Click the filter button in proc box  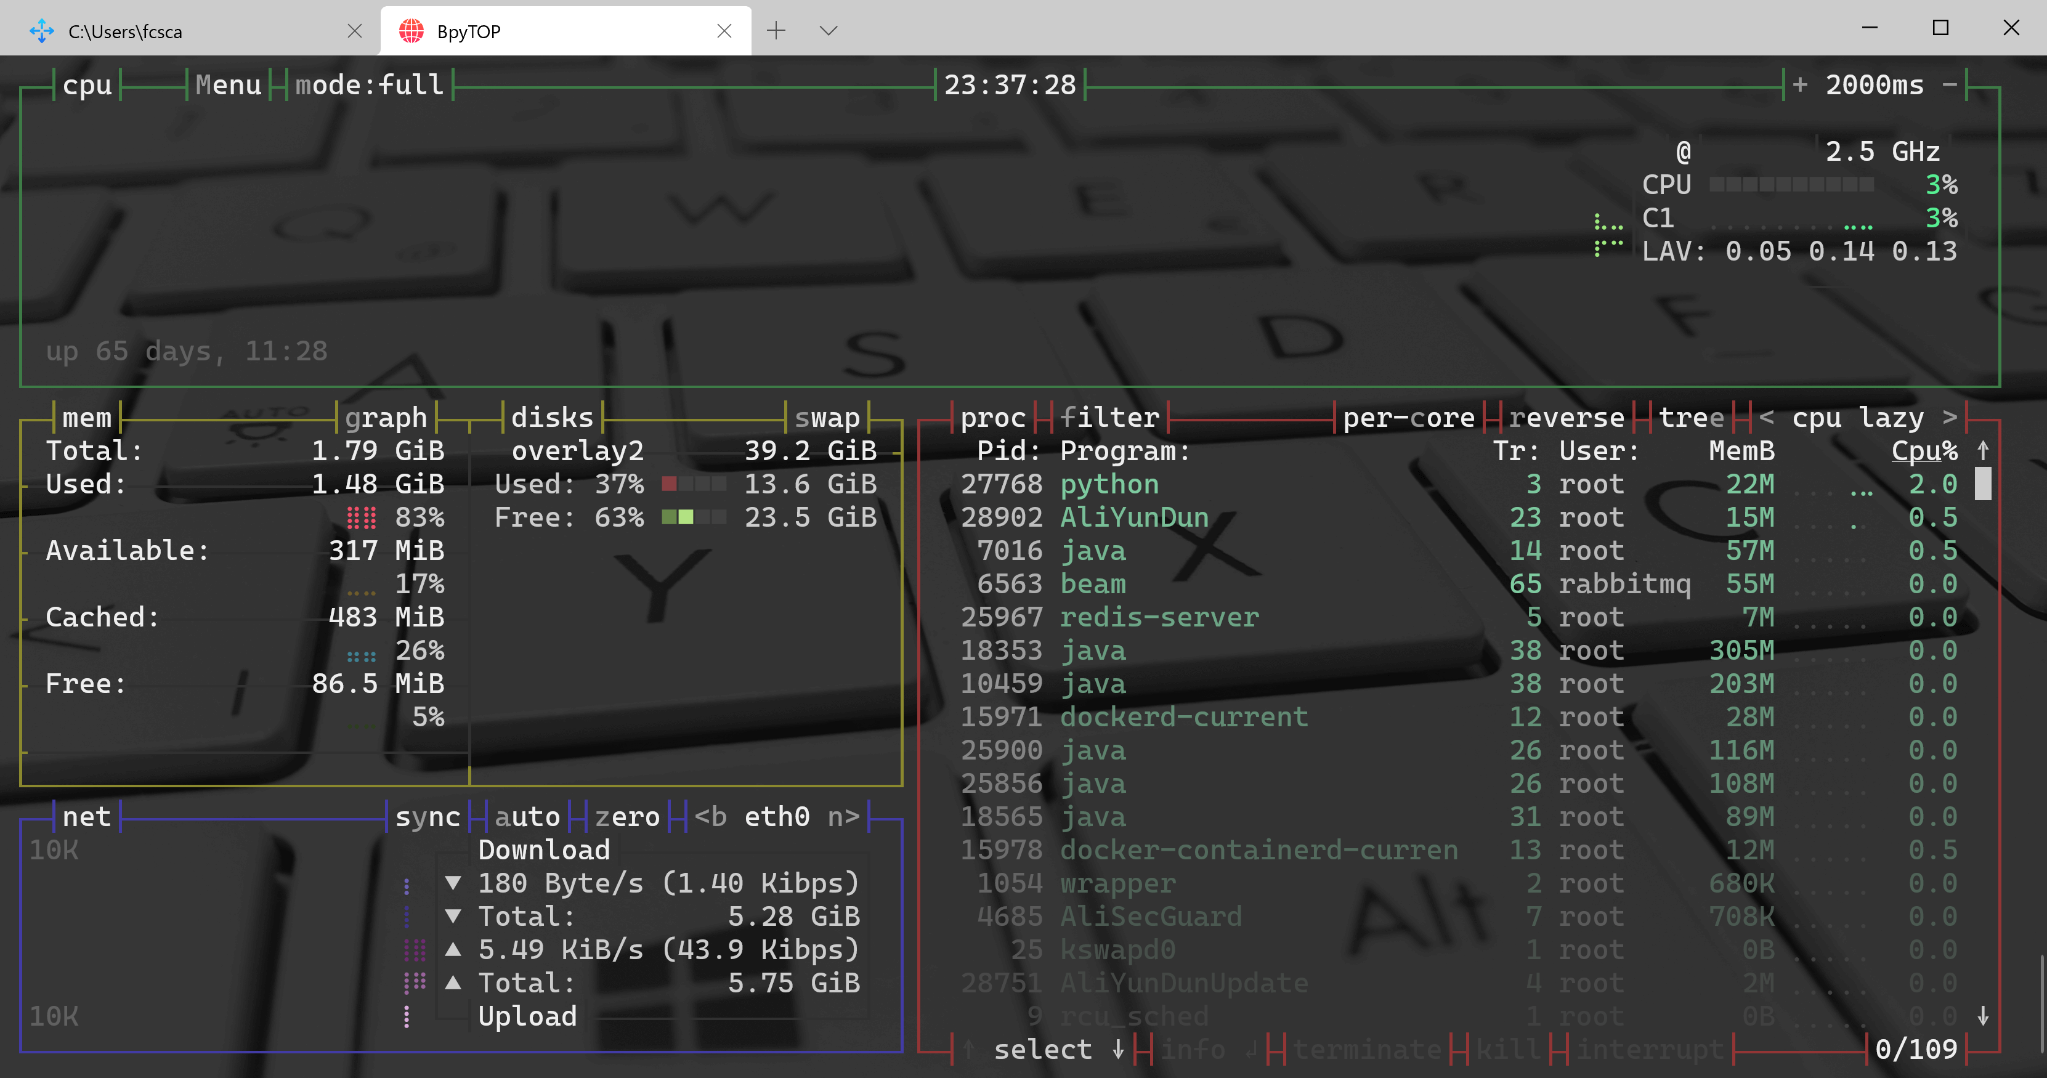point(1109,417)
